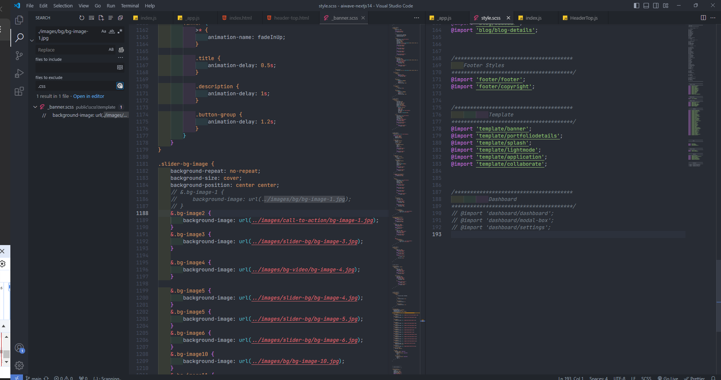Image resolution: width=721 pixels, height=380 pixels.
Task: Switch to the index.html tab
Action: 240,18
